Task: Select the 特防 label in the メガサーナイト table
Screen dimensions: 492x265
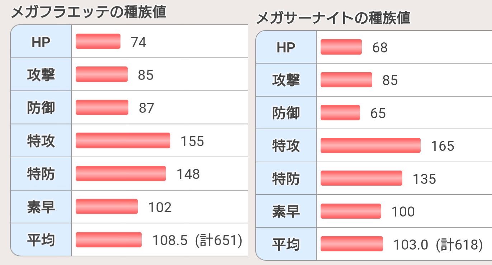Action: pos(286,178)
